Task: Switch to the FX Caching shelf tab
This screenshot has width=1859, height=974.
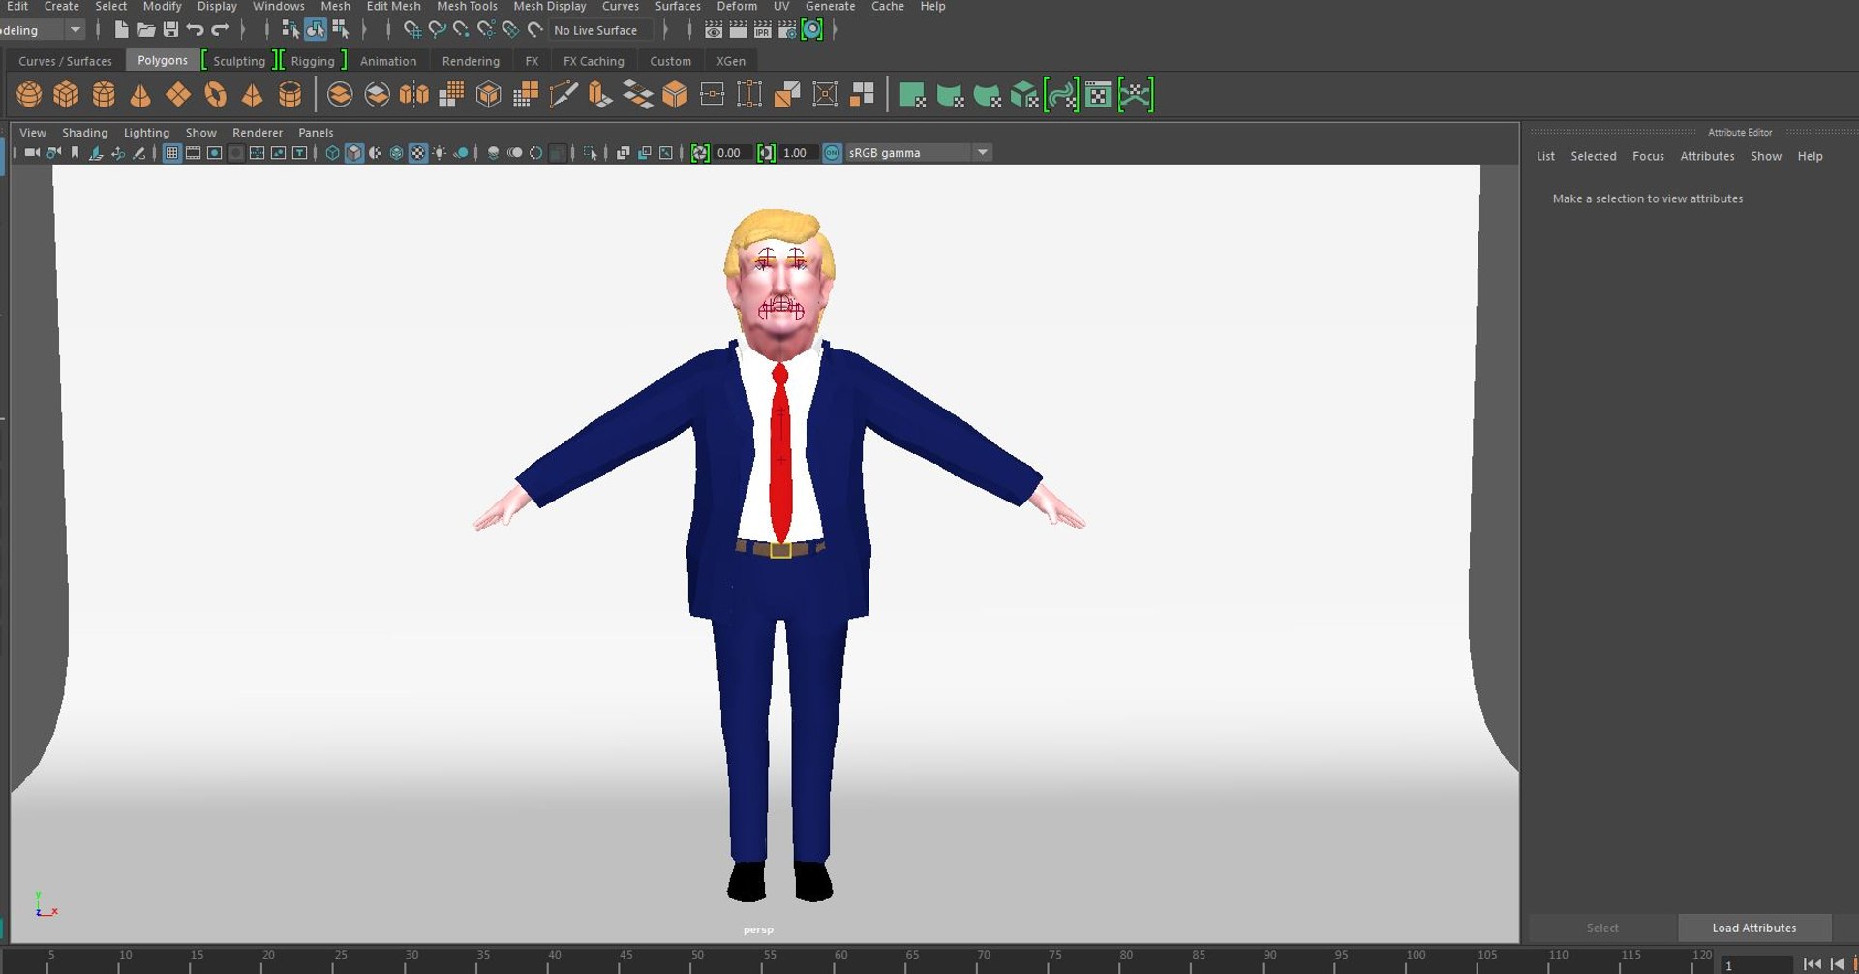Action: point(594,61)
